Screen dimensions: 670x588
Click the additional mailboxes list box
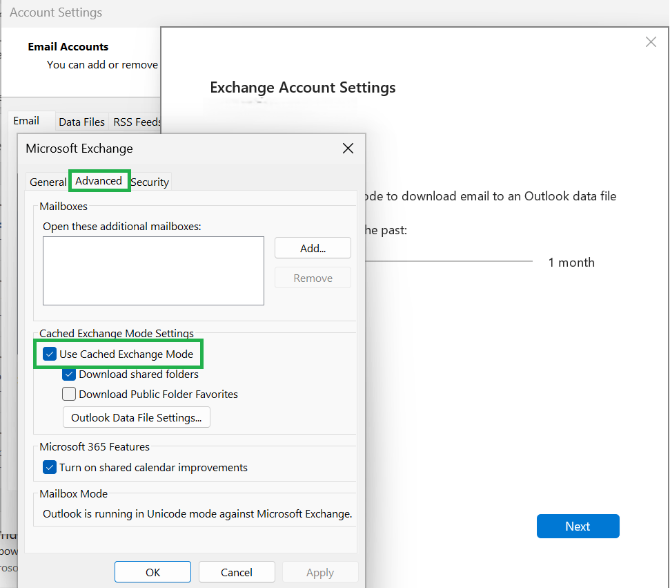pyautogui.click(x=153, y=271)
